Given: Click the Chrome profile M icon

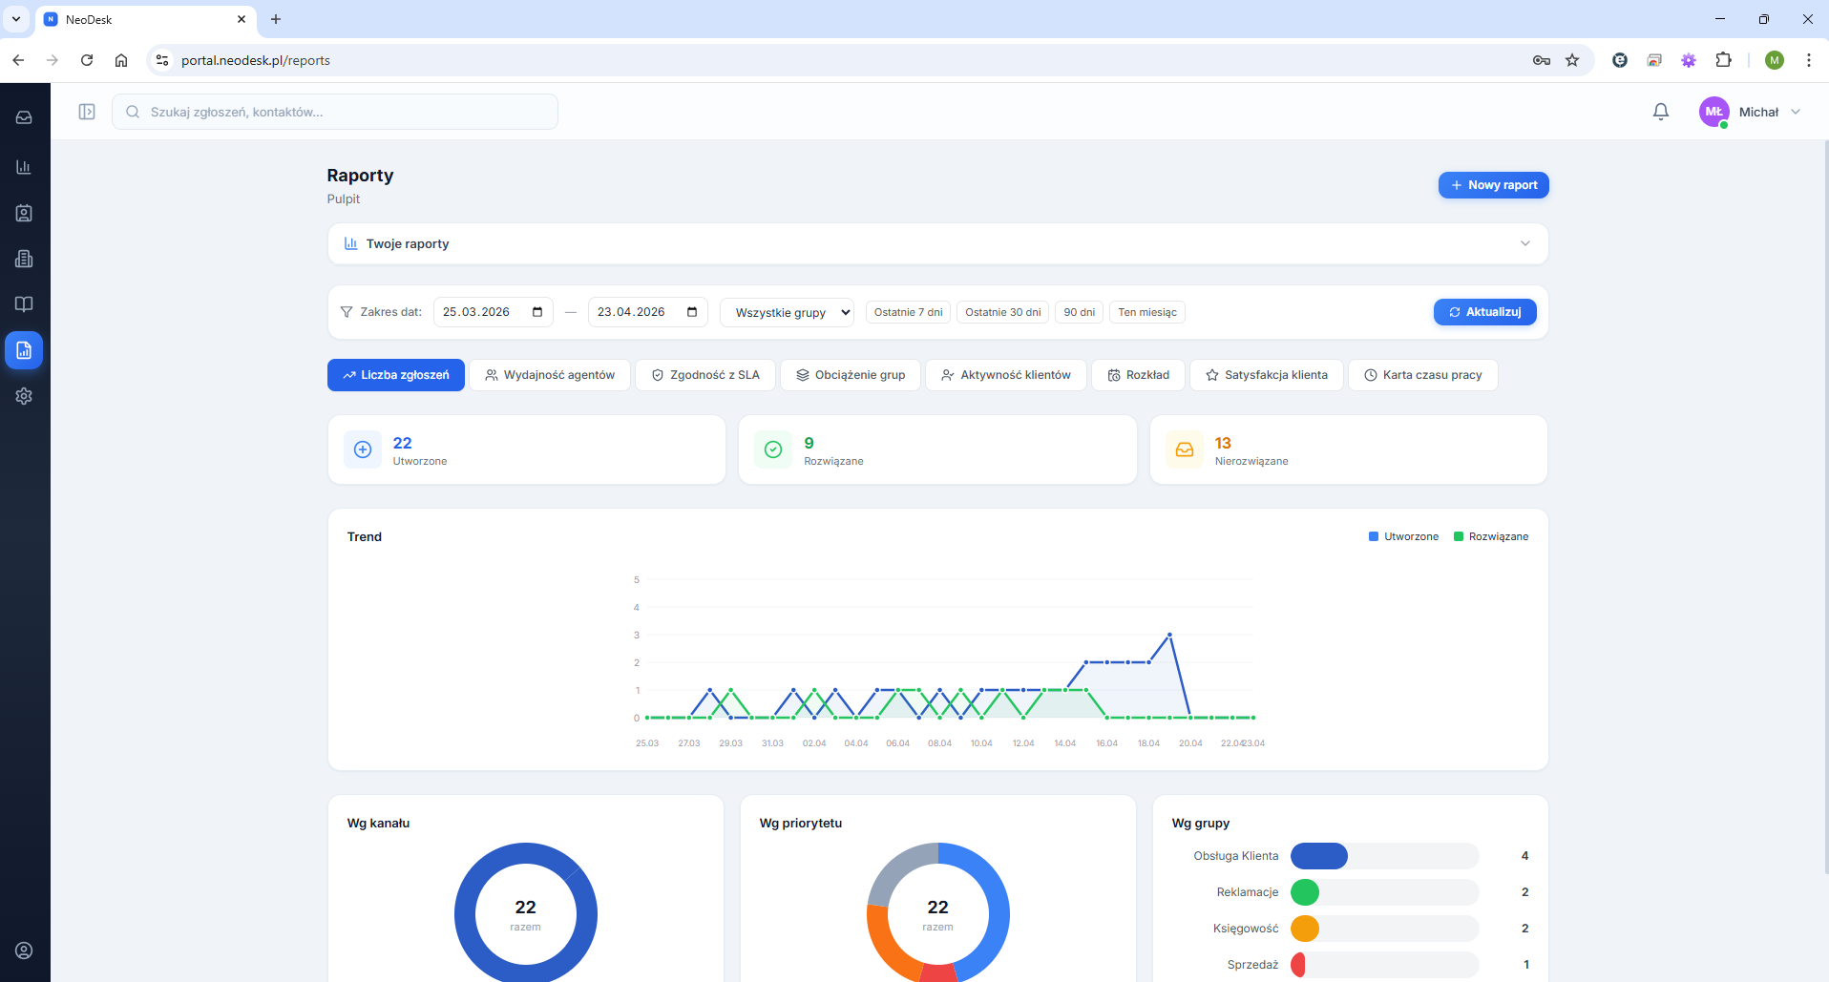Looking at the screenshot, I should 1775,60.
